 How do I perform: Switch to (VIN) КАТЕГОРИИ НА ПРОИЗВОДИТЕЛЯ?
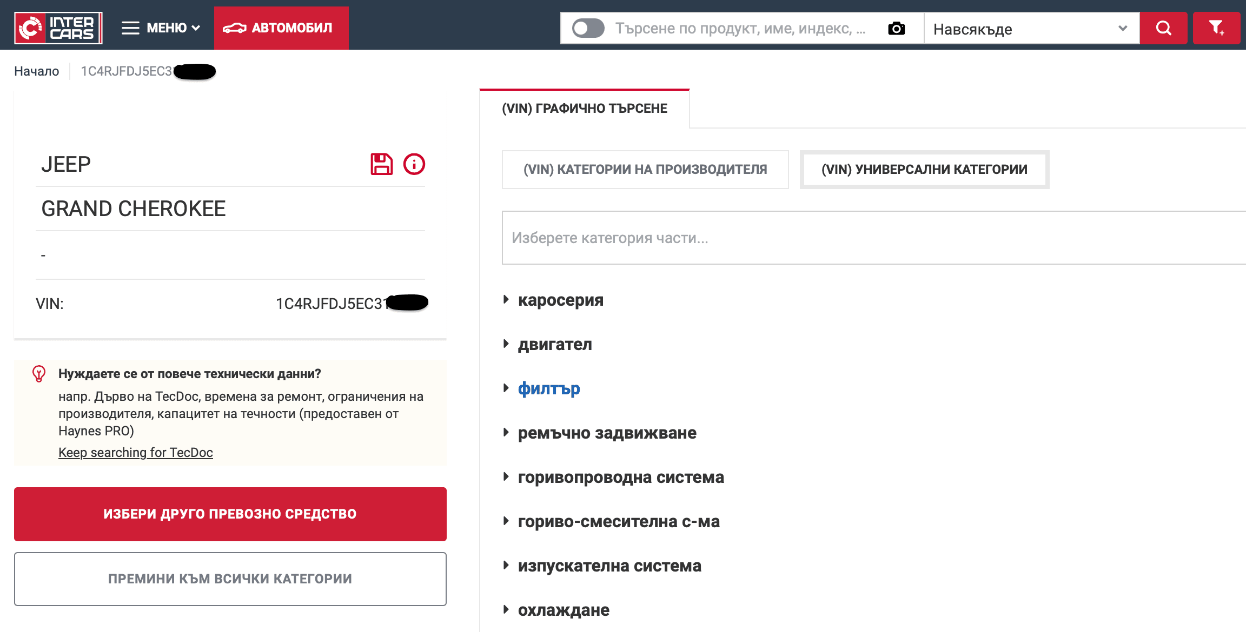pos(645,170)
